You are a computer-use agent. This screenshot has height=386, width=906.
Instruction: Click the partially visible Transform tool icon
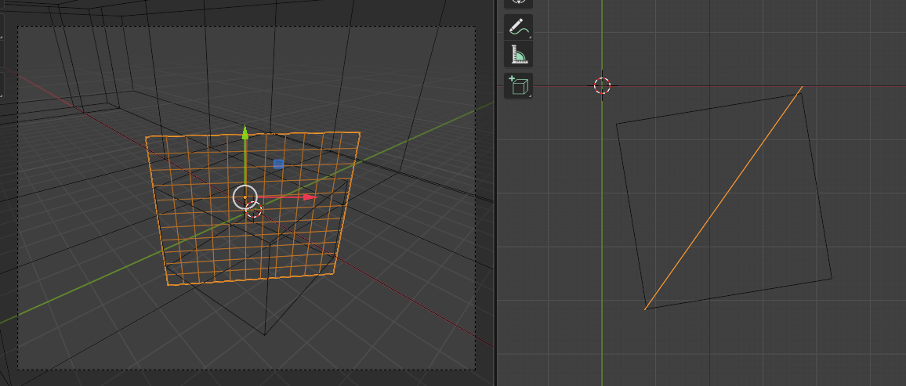pyautogui.click(x=518, y=3)
